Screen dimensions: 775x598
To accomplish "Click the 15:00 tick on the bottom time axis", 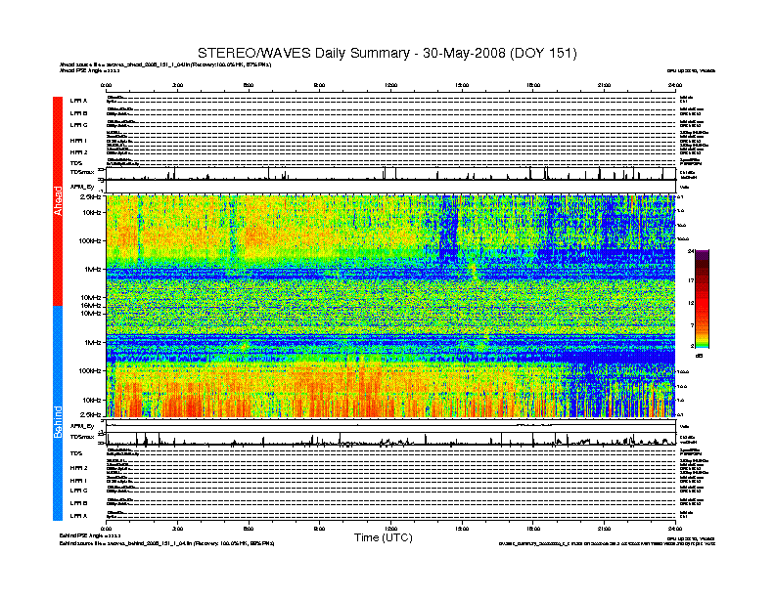I will pos(462,529).
